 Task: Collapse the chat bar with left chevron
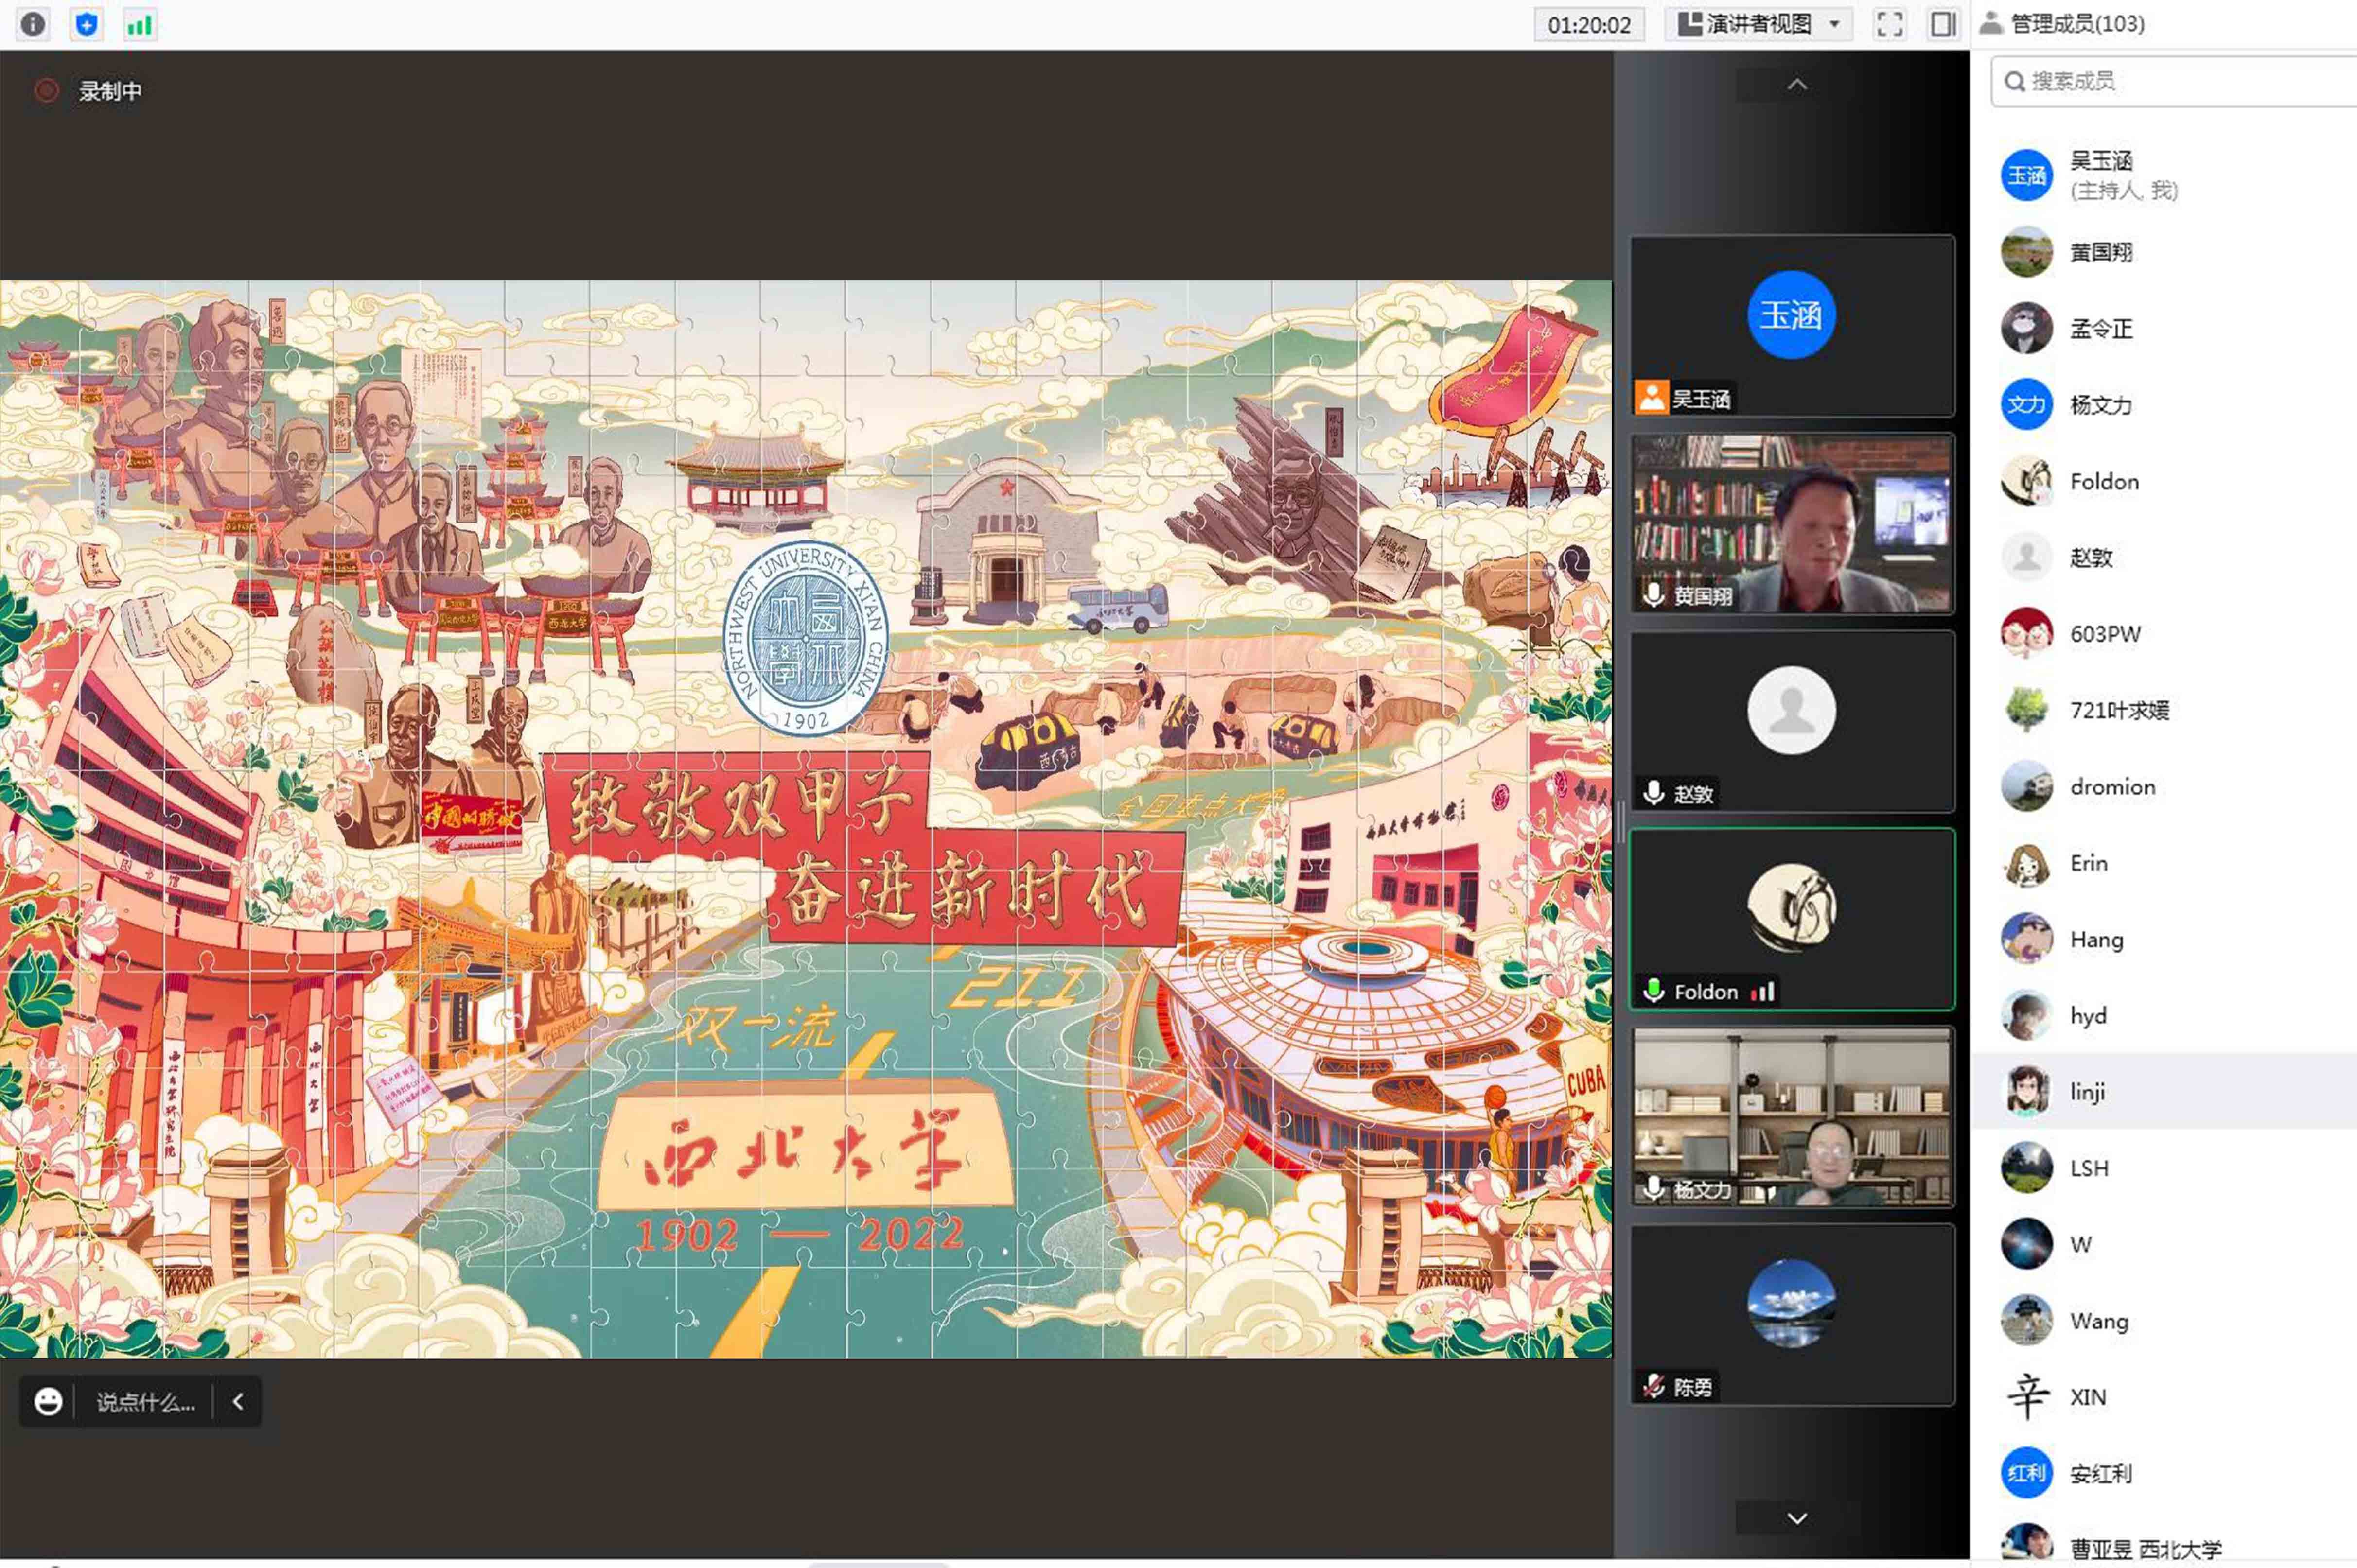tap(238, 1401)
